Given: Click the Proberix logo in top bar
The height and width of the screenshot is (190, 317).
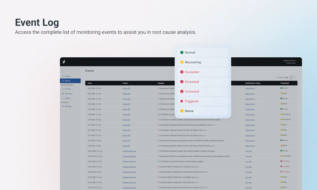Looking at the screenshot, I should pos(64,62).
